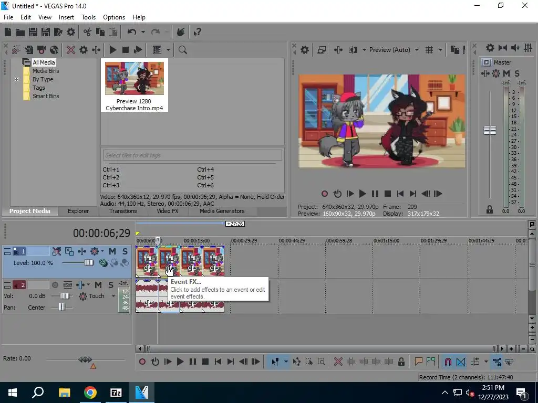Create a new project with New icon
The width and height of the screenshot is (538, 403).
pos(7,32)
